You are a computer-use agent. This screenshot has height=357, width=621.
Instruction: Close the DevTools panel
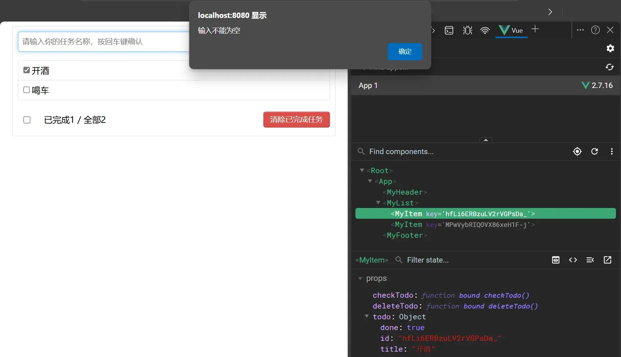(610, 30)
